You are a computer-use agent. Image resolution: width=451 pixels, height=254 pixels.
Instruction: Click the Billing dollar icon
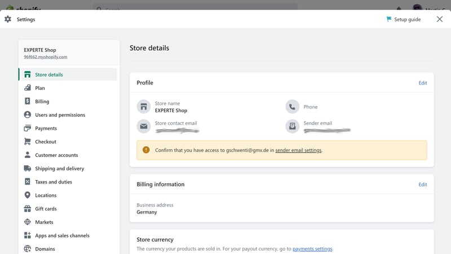pyautogui.click(x=27, y=102)
